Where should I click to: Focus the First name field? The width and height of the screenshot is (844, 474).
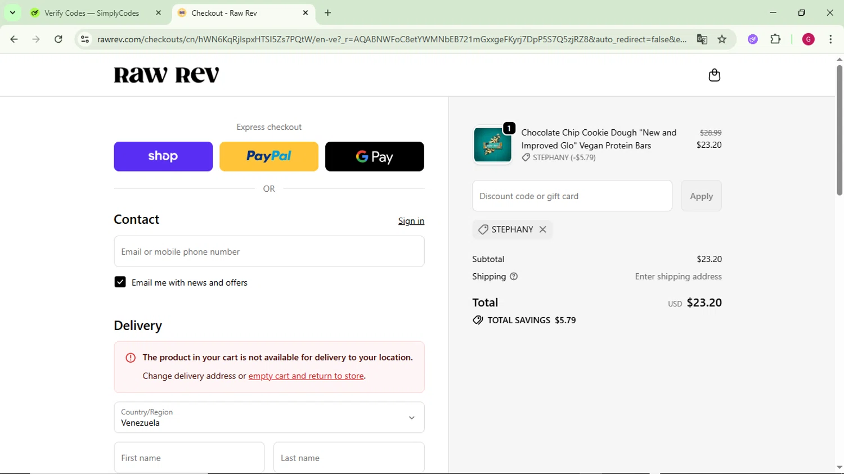point(189,458)
